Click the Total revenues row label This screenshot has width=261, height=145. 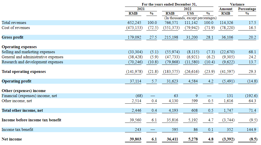14,23
